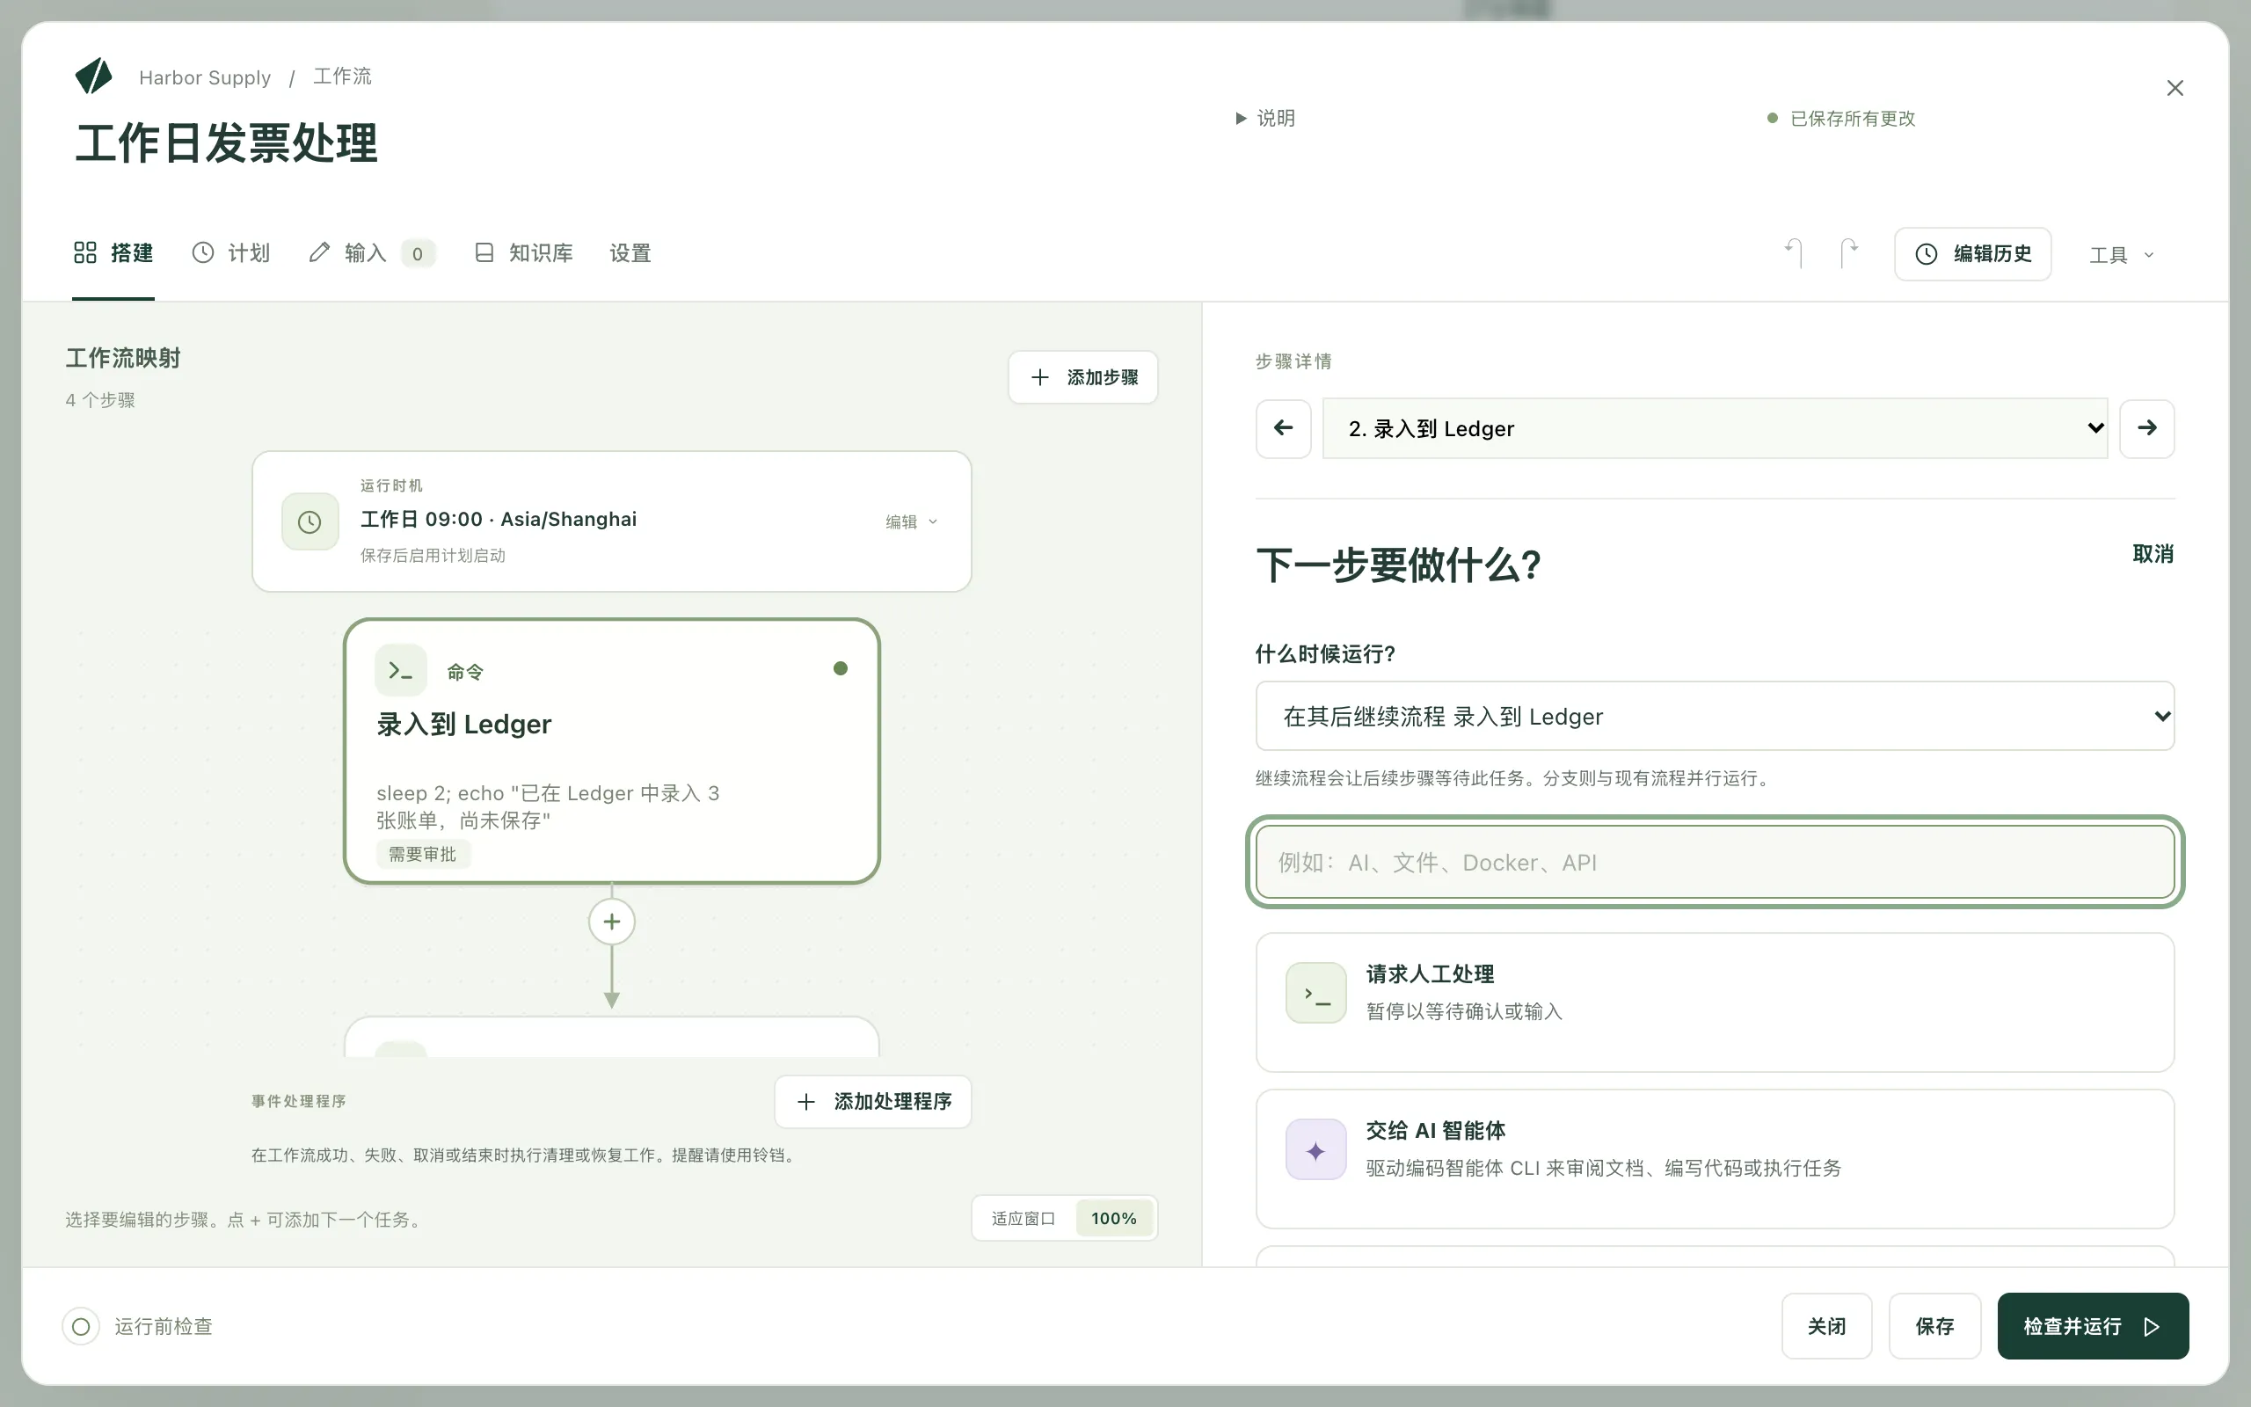
Task: Focus the search field 例如：AI、文件、Docker、API
Action: pyautogui.click(x=1715, y=863)
